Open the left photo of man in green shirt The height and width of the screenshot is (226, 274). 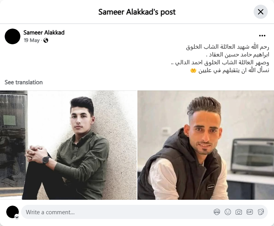pyautogui.click(x=68, y=145)
